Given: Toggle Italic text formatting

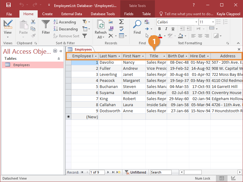Looking at the screenshot, I should pyautogui.click(x=166, y=29).
